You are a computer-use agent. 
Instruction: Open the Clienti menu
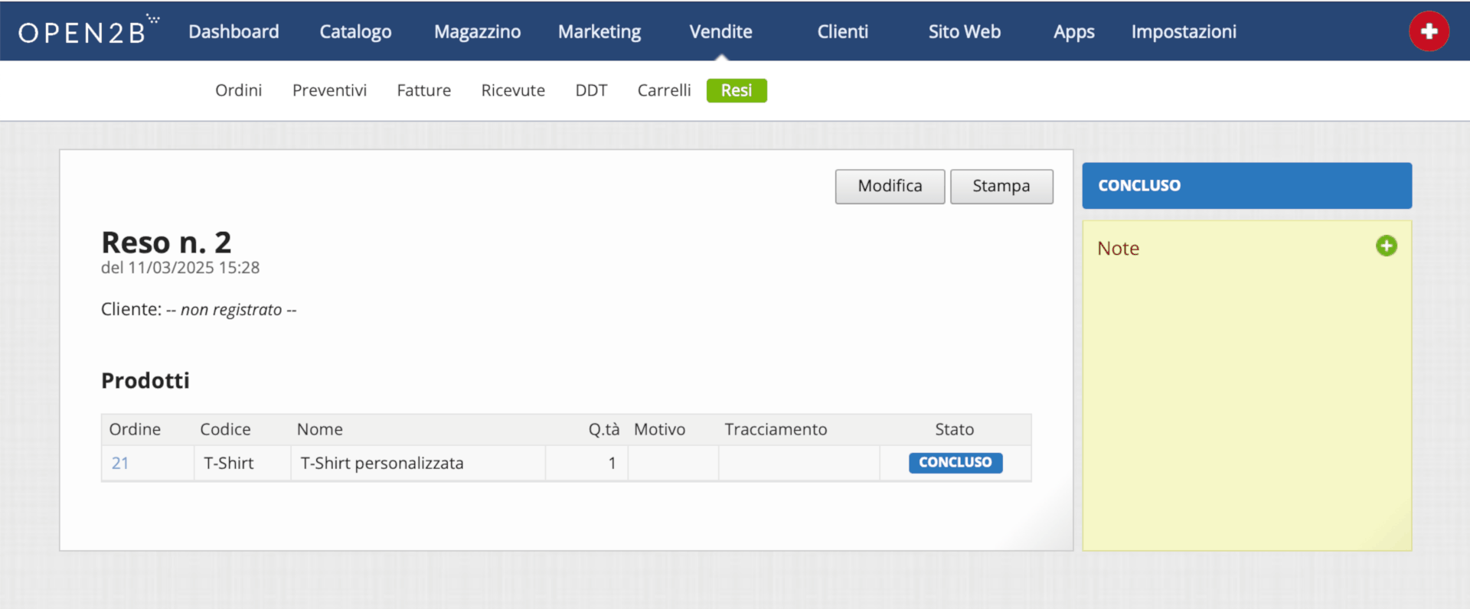842,31
